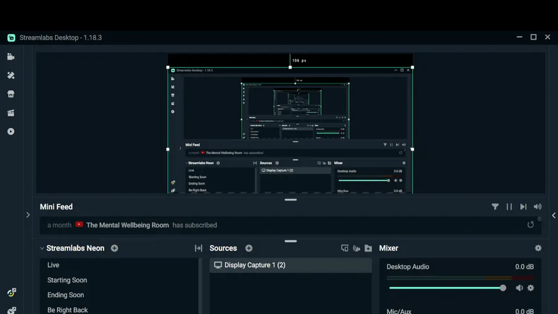This screenshot has height=314, width=558.
Task: Open the Mini Feed filter funnel icon
Action: [495, 207]
